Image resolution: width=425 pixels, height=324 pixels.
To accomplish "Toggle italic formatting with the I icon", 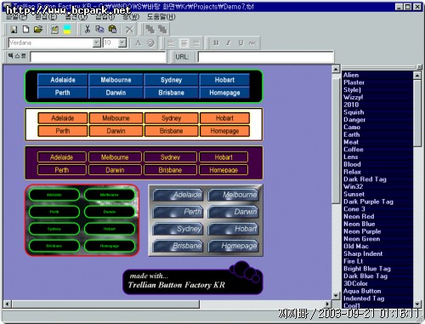I will point(229,43).
